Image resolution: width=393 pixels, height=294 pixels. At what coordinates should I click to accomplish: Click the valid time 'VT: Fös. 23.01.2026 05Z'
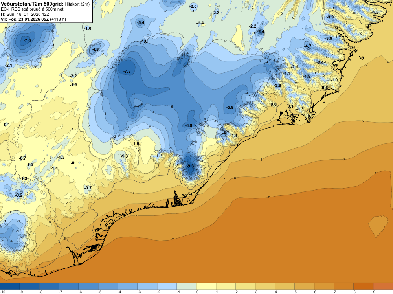click(25, 19)
